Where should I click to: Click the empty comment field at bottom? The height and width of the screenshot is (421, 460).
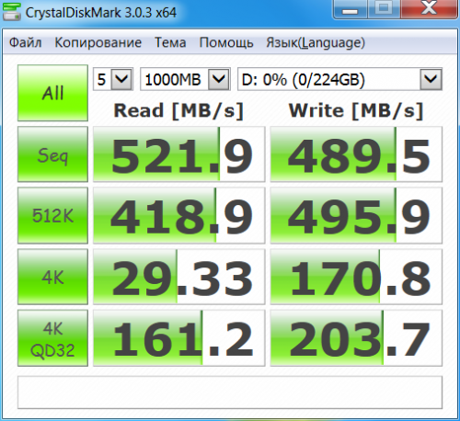[230, 393]
